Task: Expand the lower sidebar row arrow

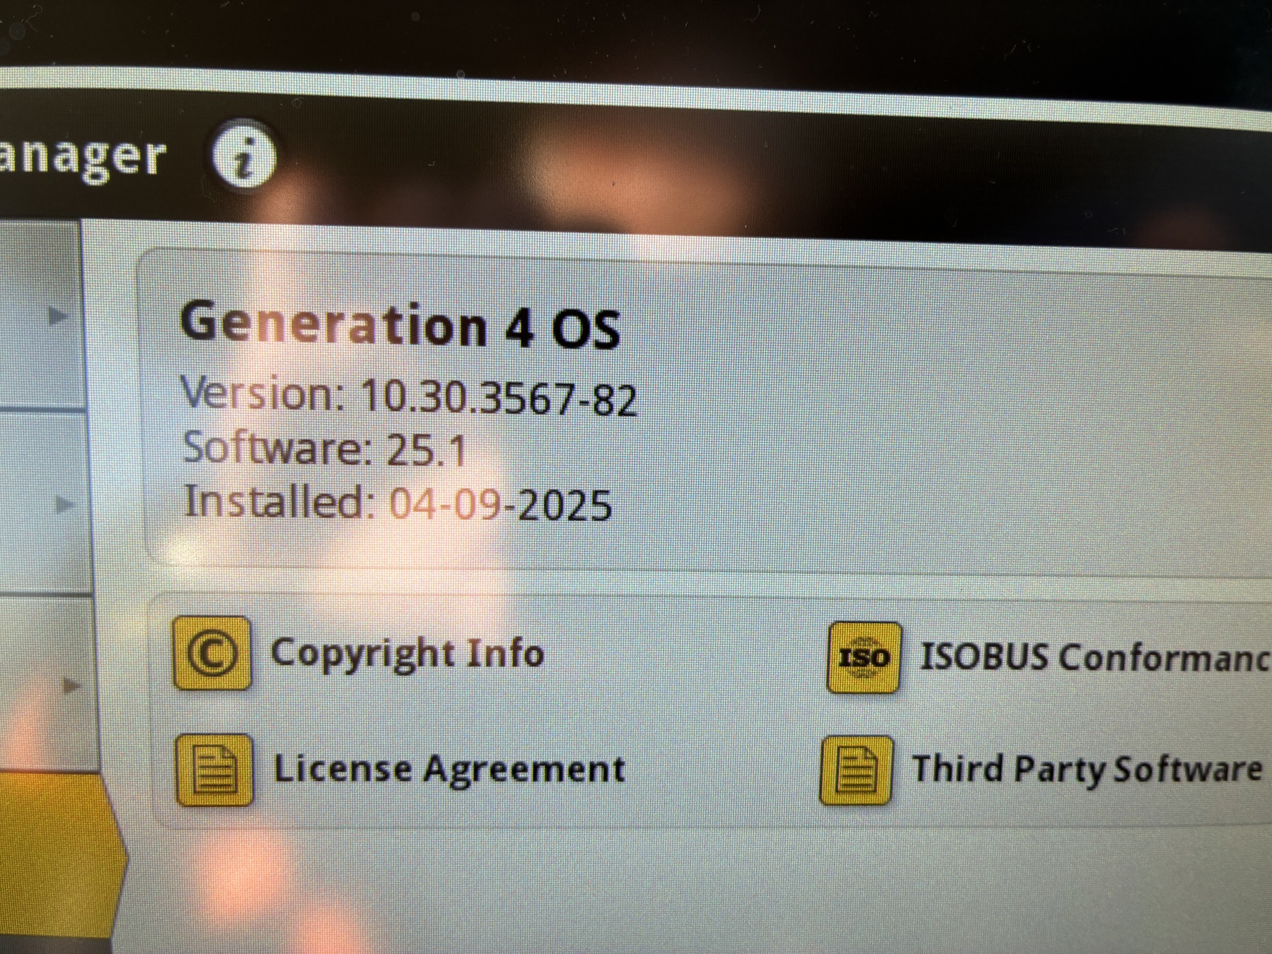Action: 72,686
